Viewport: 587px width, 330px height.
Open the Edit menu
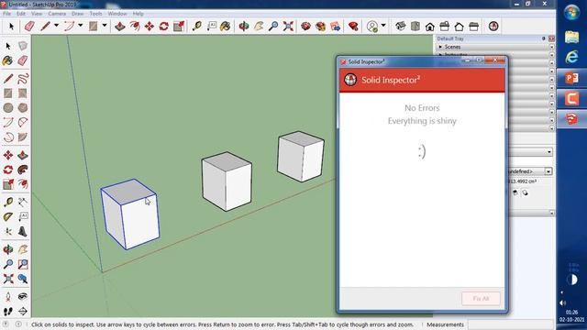coord(21,14)
